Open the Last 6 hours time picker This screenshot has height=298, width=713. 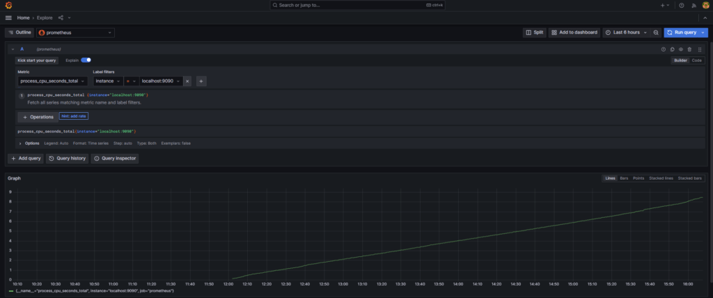point(626,33)
